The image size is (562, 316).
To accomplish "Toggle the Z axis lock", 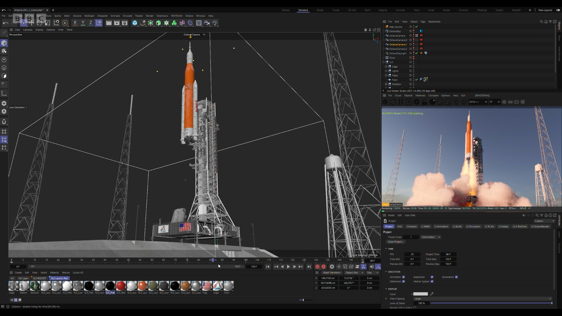I will click(91, 23).
